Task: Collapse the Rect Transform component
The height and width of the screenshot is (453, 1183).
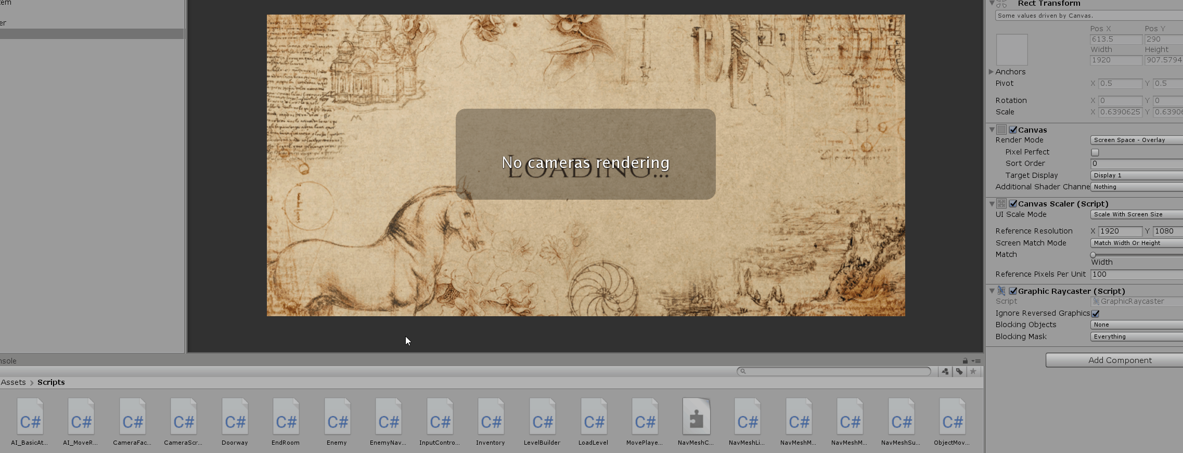Action: [x=992, y=3]
